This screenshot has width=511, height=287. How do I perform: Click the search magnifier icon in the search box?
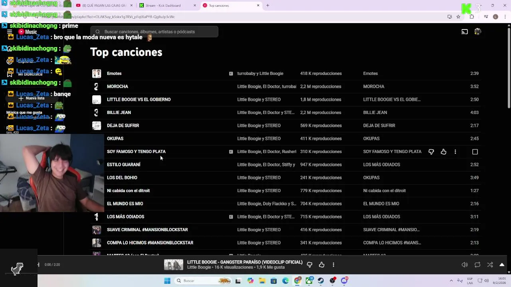[97, 32]
